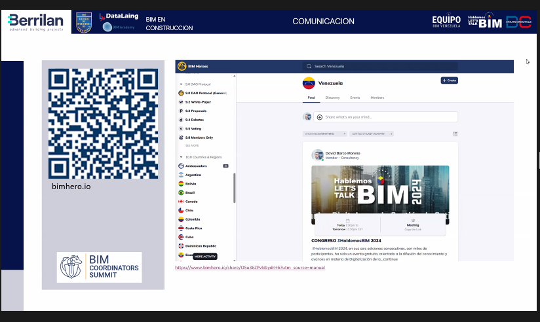
Task: Click Copy the Link under Meeting
Action: point(413,230)
